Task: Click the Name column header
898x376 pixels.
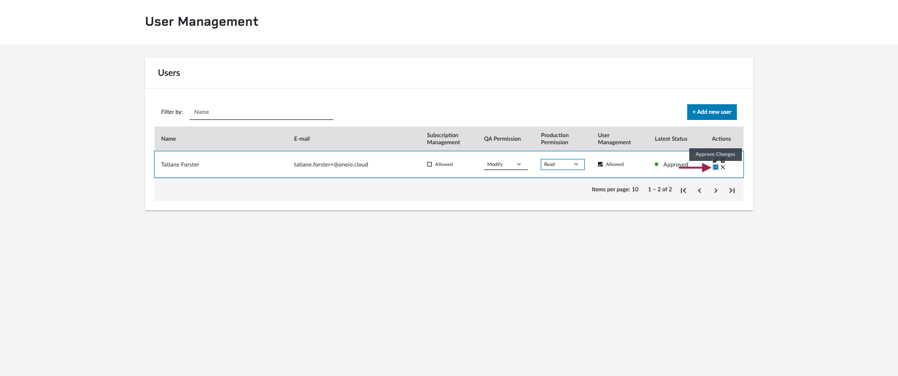Action: [169, 139]
